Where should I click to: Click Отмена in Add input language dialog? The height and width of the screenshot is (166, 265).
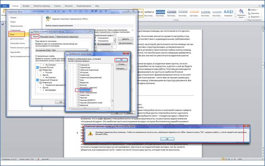tap(121, 64)
